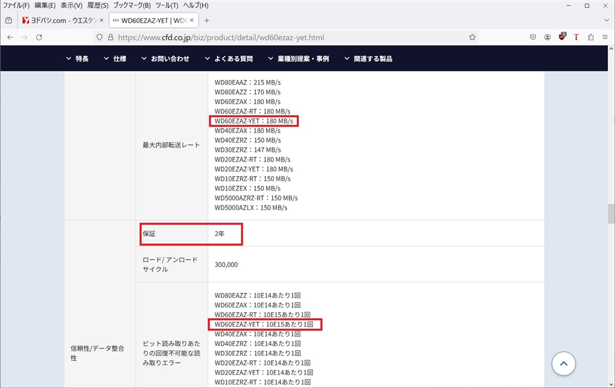Expand the 仕様 navigation dropdown

(x=115, y=58)
